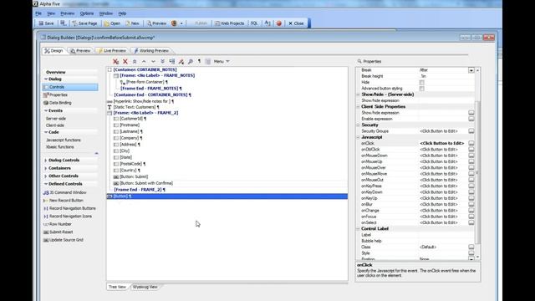This screenshot has width=535, height=301.
Task: Add a New Record Button control
Action: pyautogui.click(x=64, y=201)
